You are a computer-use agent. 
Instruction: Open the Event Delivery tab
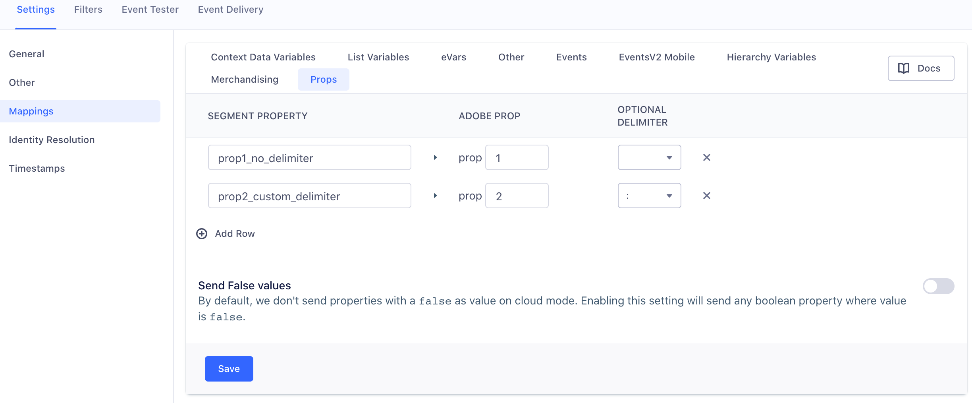click(x=230, y=10)
